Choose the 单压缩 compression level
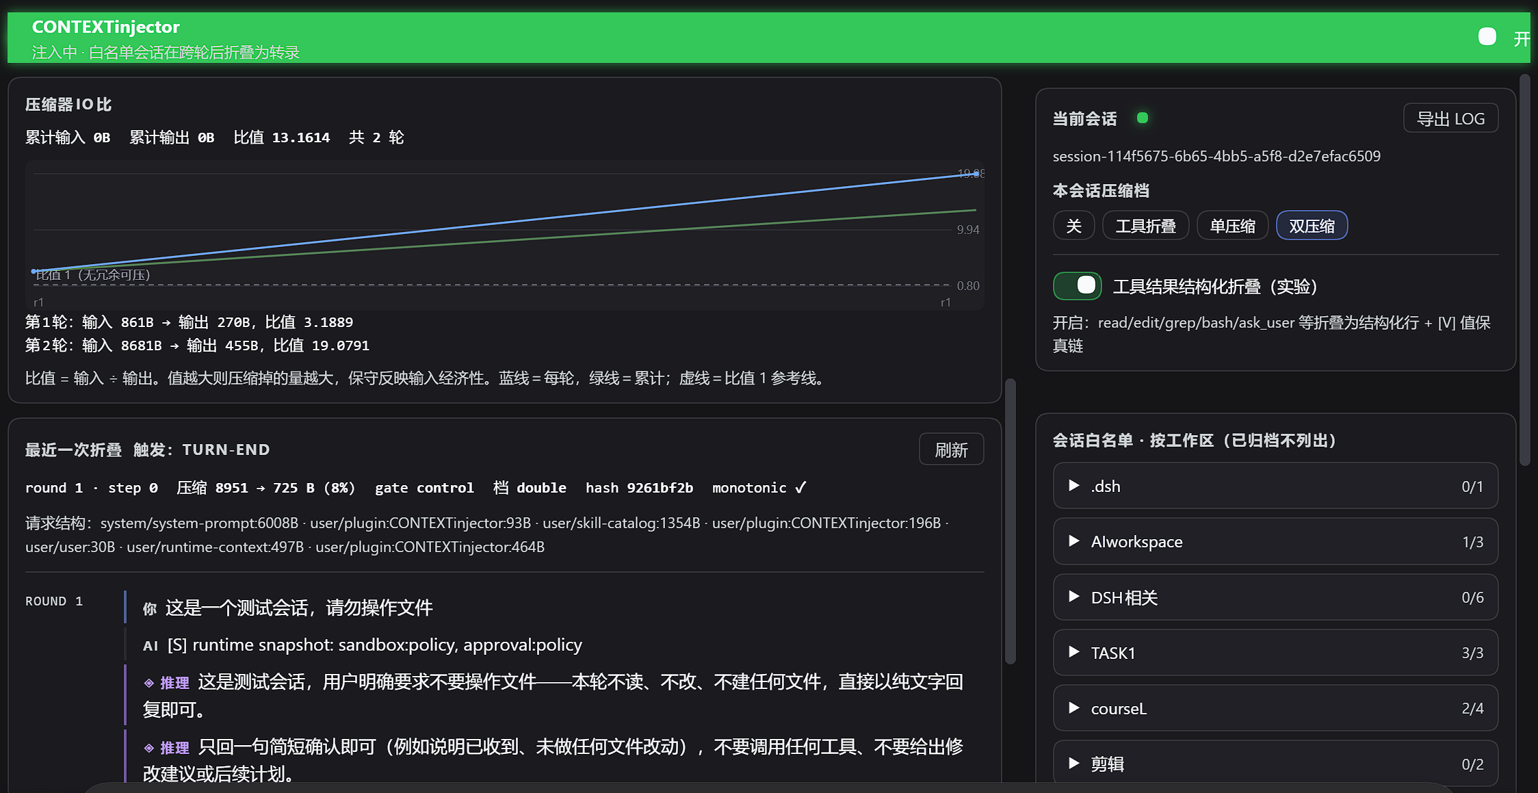The width and height of the screenshot is (1538, 793). coord(1233,226)
